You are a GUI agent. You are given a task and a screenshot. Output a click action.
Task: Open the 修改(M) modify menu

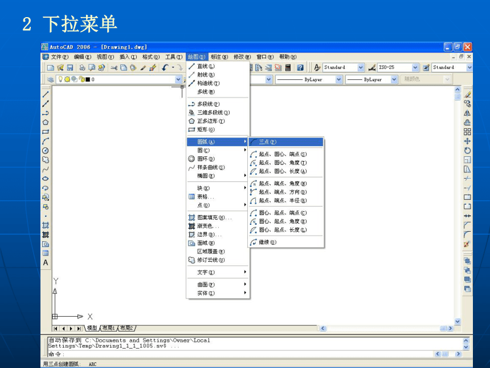[242, 57]
